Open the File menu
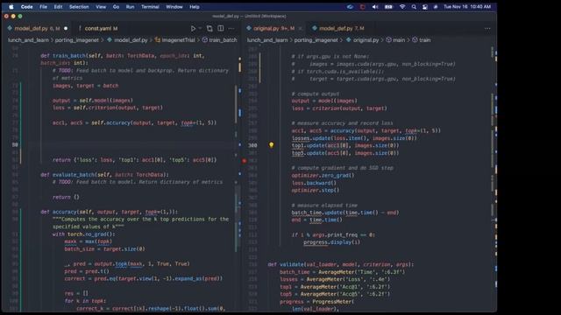This screenshot has height=315, width=561. tap(43, 7)
